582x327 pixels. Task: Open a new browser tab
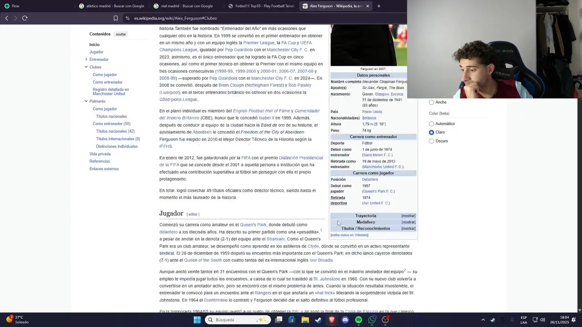(x=379, y=6)
